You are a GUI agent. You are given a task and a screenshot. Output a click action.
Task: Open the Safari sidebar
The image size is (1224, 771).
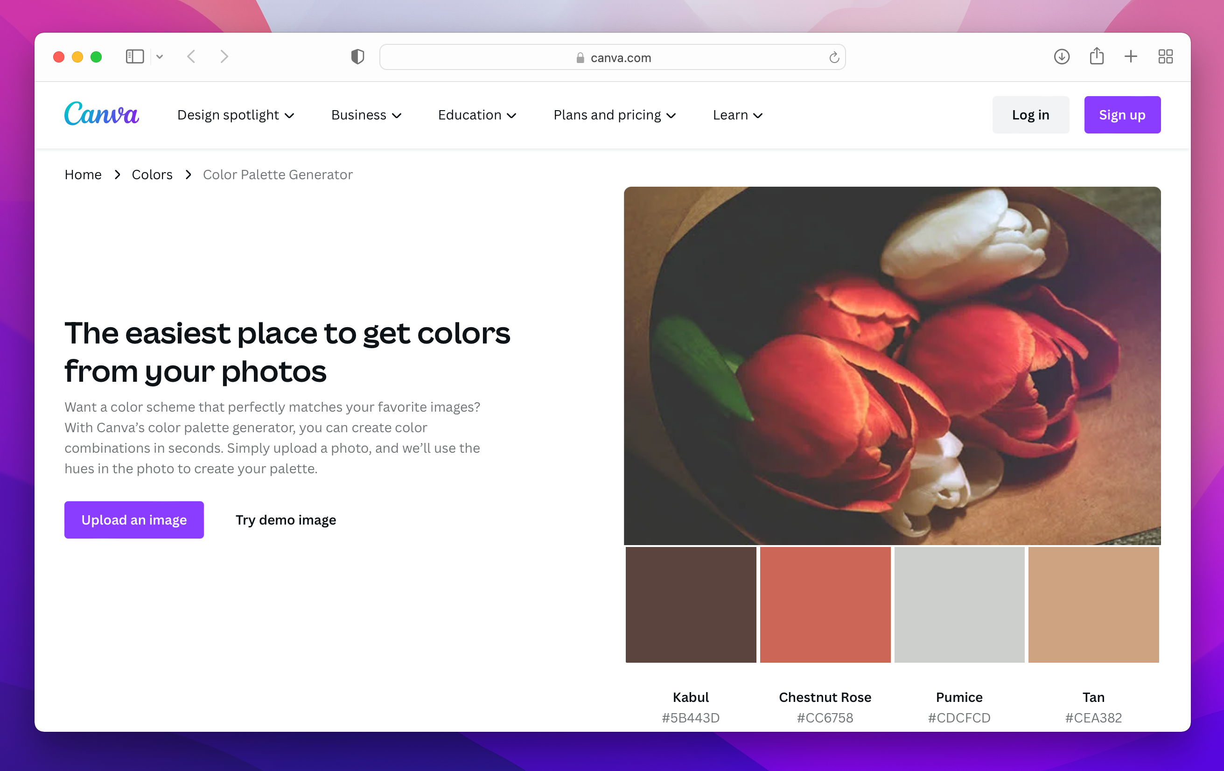pyautogui.click(x=134, y=56)
